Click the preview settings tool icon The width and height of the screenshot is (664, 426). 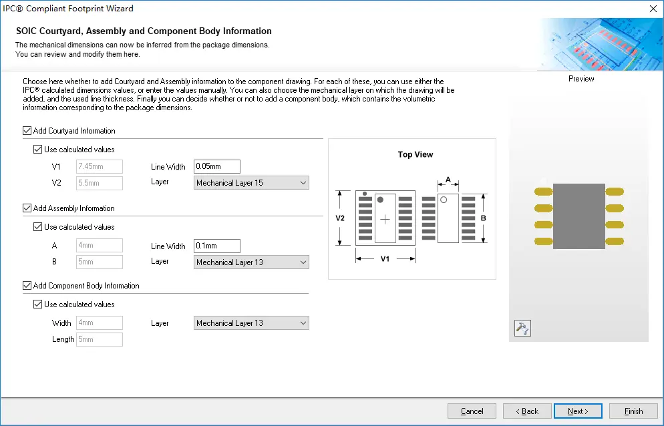(522, 328)
